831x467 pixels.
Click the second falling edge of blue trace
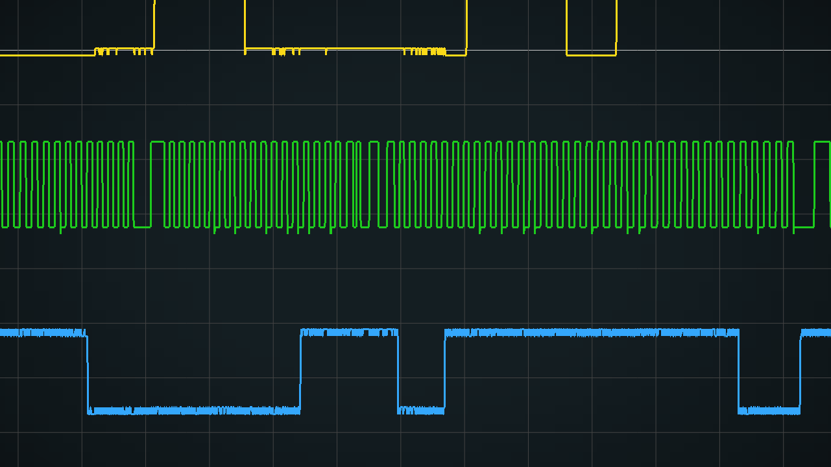[x=398, y=371]
